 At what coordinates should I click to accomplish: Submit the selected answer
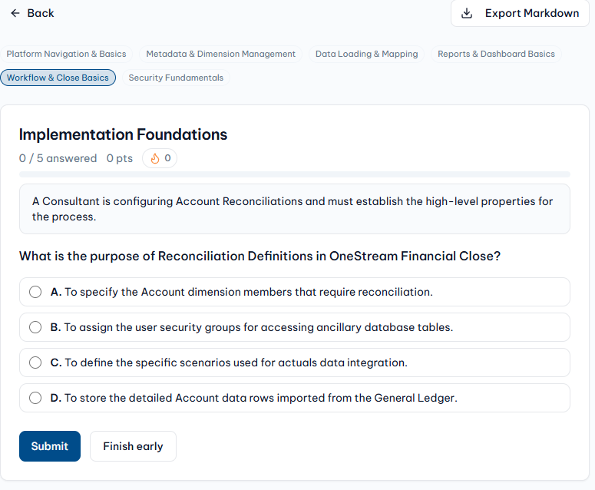[50, 446]
